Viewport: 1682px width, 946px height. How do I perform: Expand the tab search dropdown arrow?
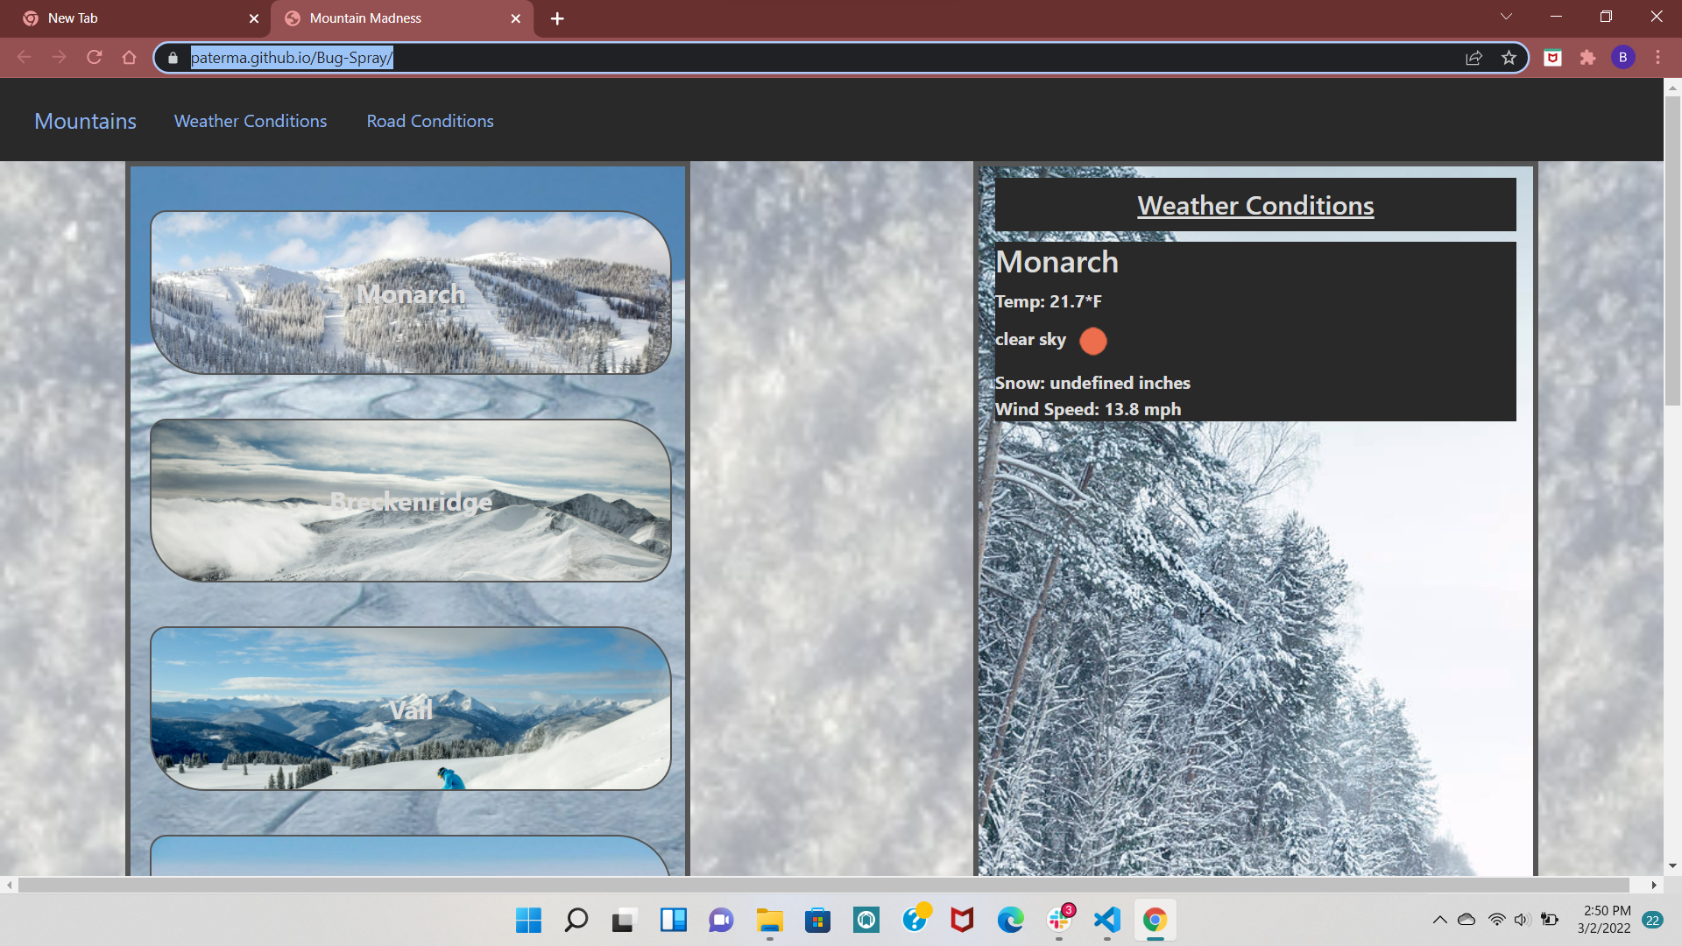coord(1506,17)
